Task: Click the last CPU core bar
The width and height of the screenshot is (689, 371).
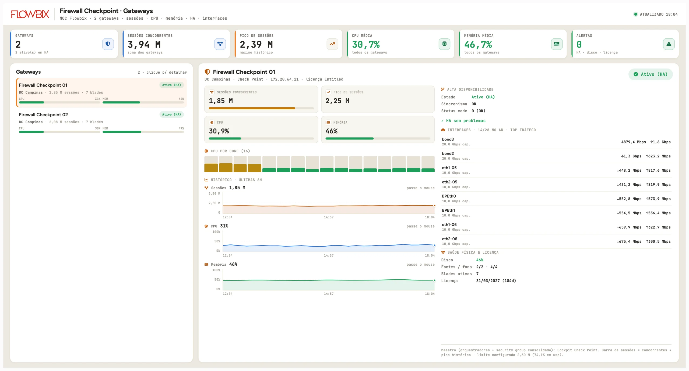Action: pos(428,164)
